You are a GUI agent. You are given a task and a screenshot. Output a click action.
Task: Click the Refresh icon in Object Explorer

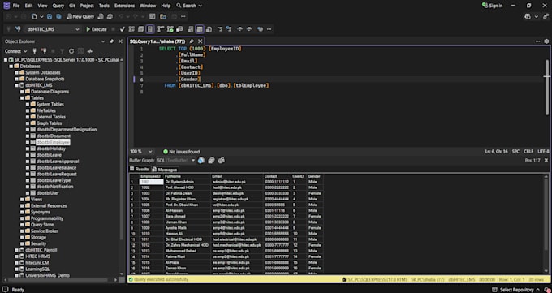point(71,51)
